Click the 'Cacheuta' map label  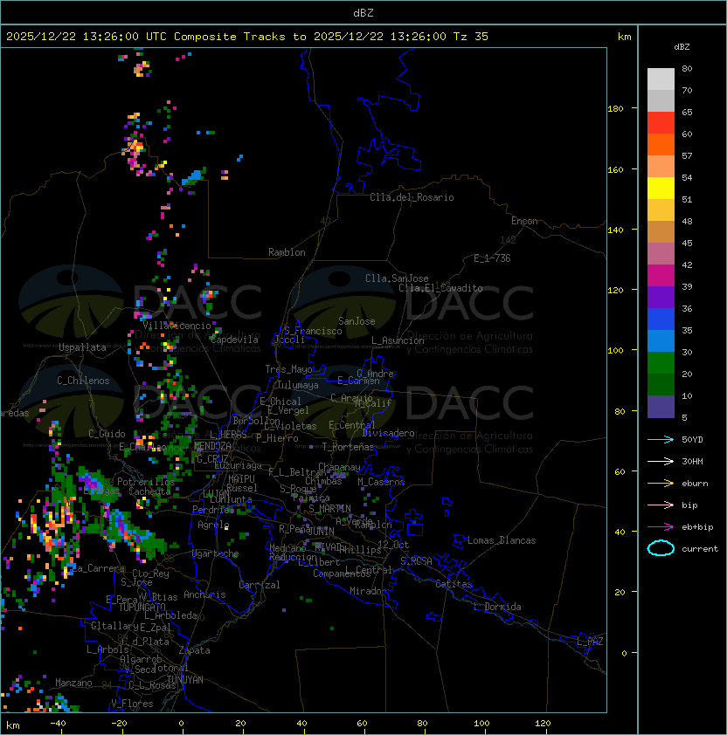(149, 491)
